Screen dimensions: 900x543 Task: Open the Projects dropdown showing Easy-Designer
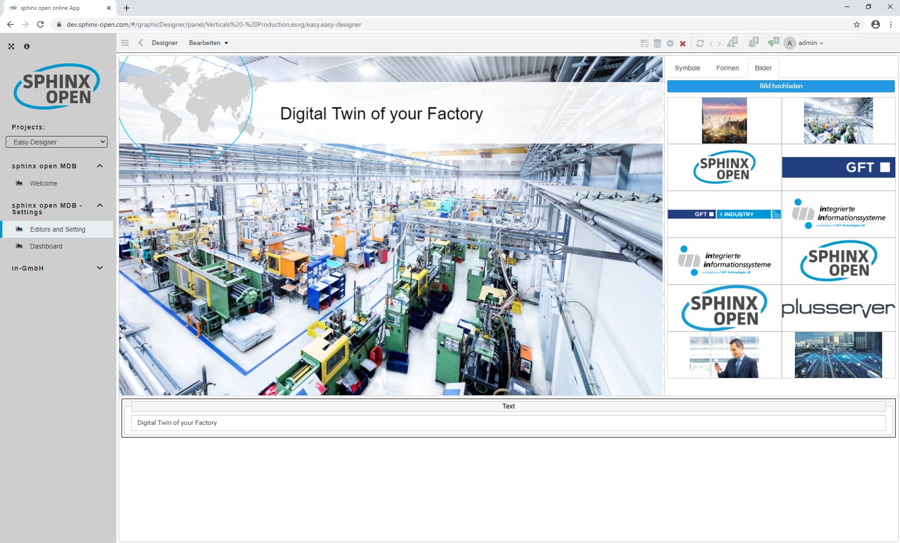[56, 142]
